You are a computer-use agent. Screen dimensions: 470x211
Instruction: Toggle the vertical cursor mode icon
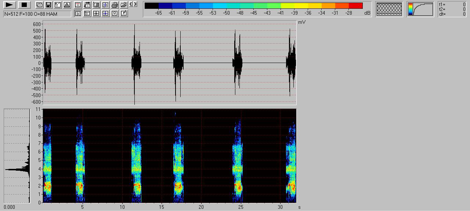pos(78,13)
